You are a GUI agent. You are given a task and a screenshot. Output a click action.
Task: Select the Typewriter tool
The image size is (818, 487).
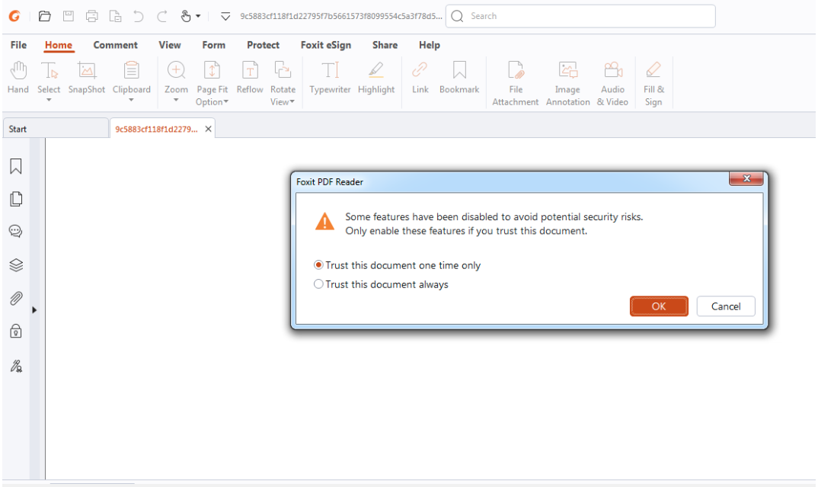(x=330, y=78)
